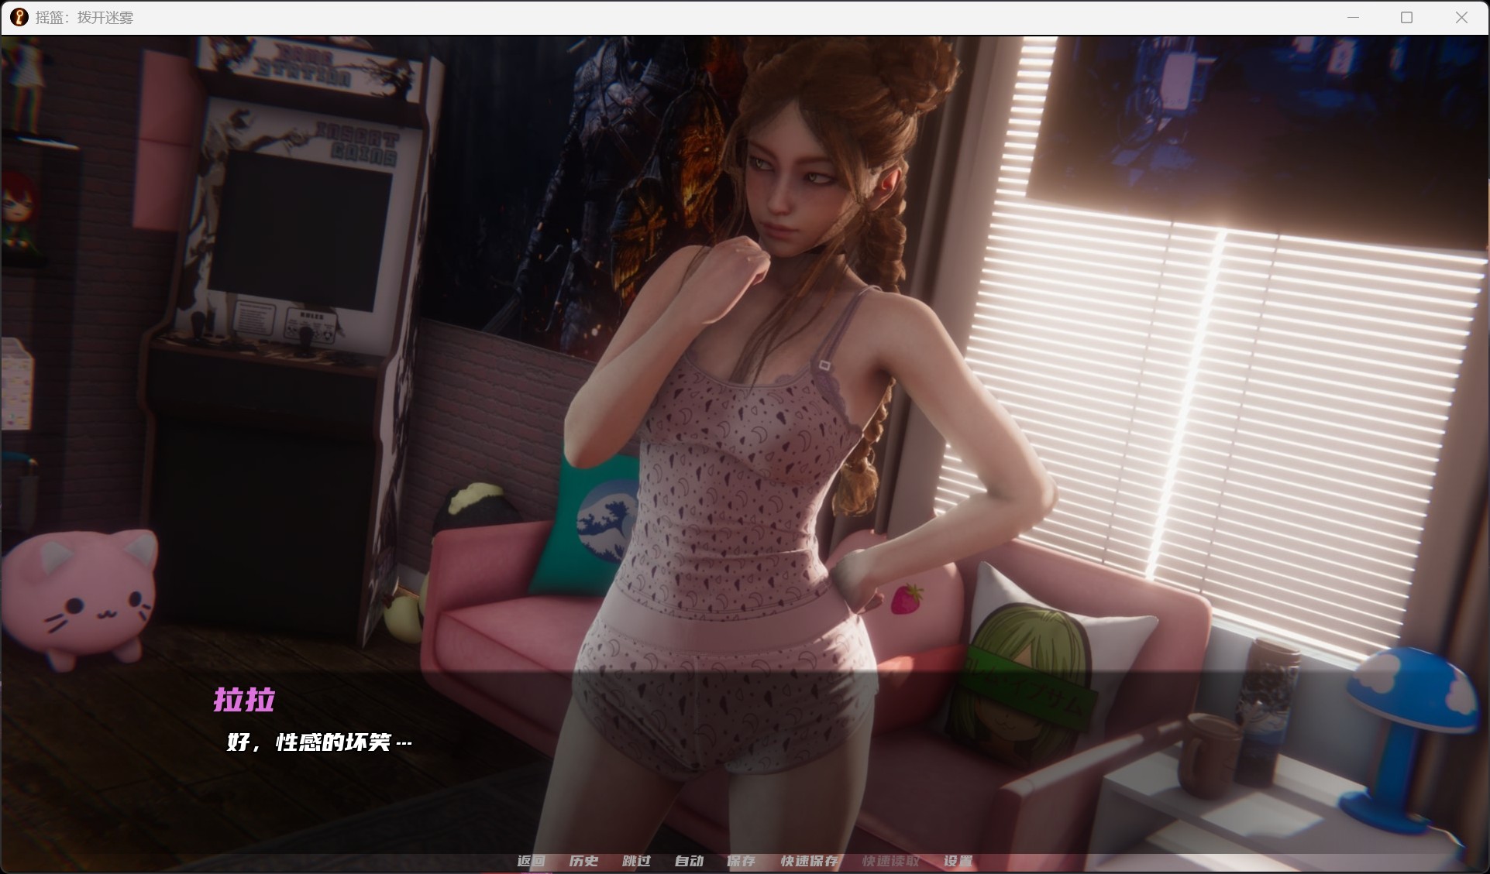The width and height of the screenshot is (1490, 874).
Task: Toggle 跳过 (Skip) mode
Action: 636,861
